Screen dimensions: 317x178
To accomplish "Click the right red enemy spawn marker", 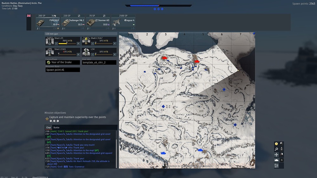I will 197,61.
